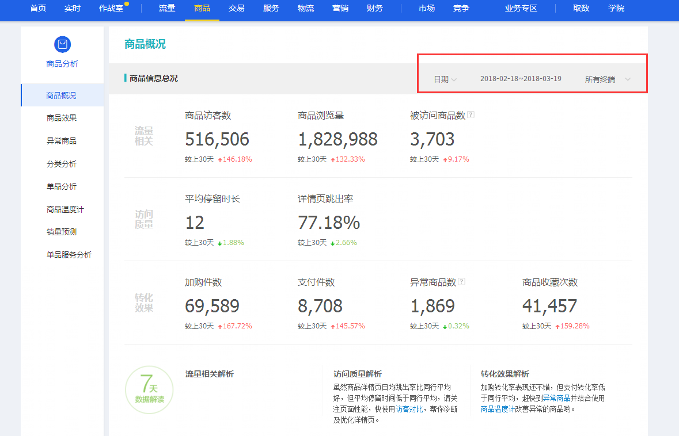
Task: Click the 7天 数据解读 circle badge
Action: [x=149, y=390]
